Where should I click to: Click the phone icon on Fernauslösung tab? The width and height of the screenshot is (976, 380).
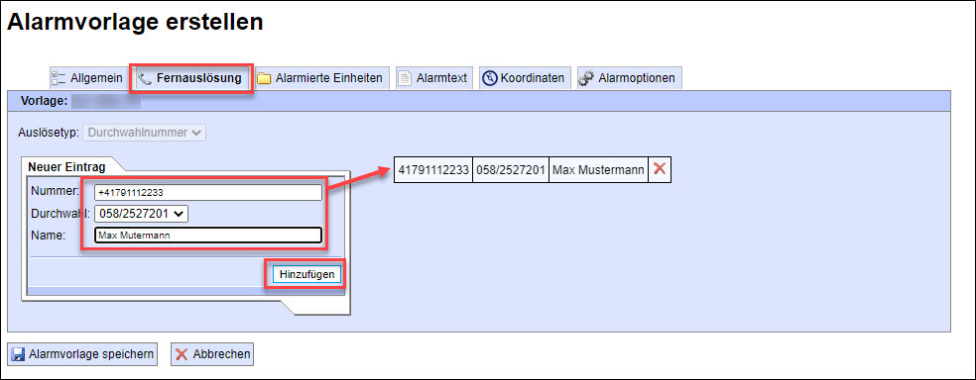point(145,78)
